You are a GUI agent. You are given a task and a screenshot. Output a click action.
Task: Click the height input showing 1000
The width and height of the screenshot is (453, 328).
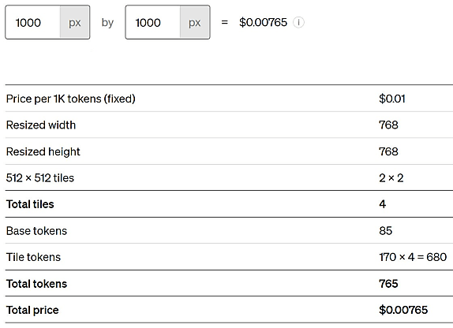point(153,22)
